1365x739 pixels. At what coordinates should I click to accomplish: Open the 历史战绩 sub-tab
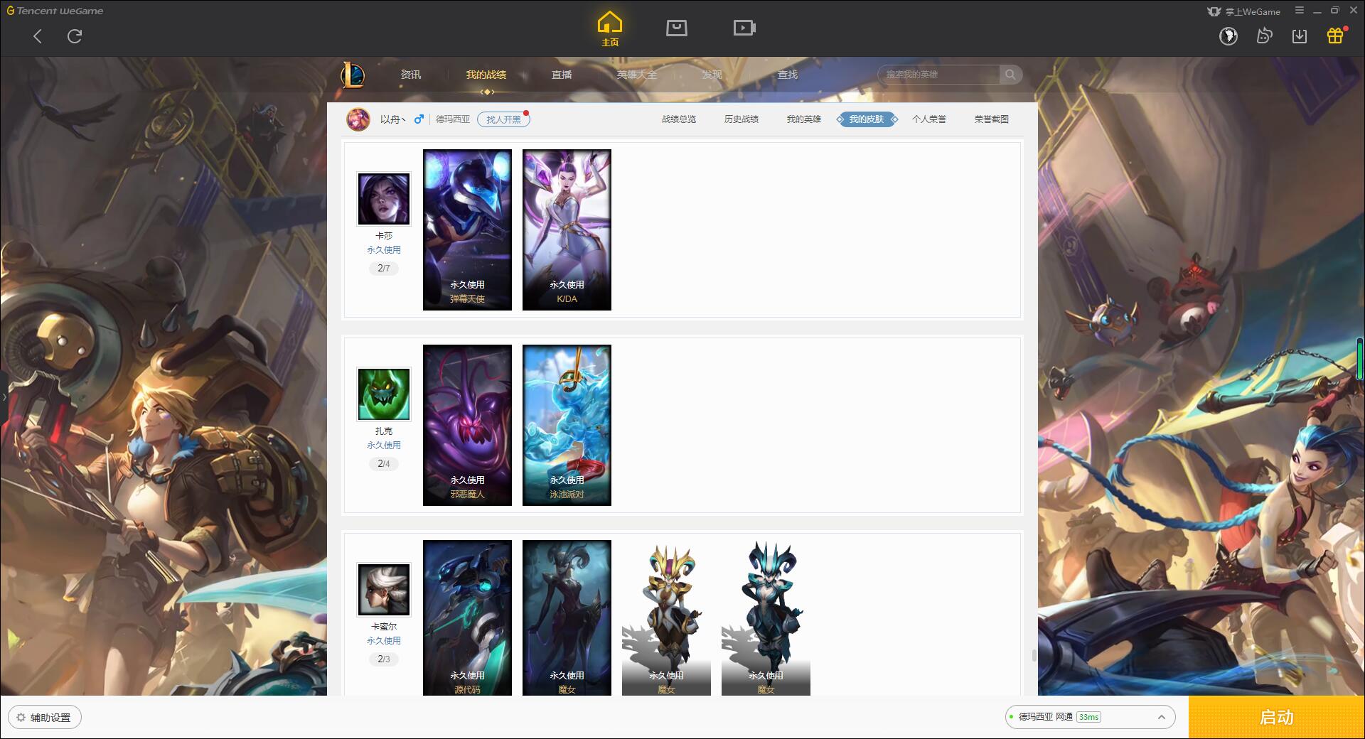click(x=742, y=119)
